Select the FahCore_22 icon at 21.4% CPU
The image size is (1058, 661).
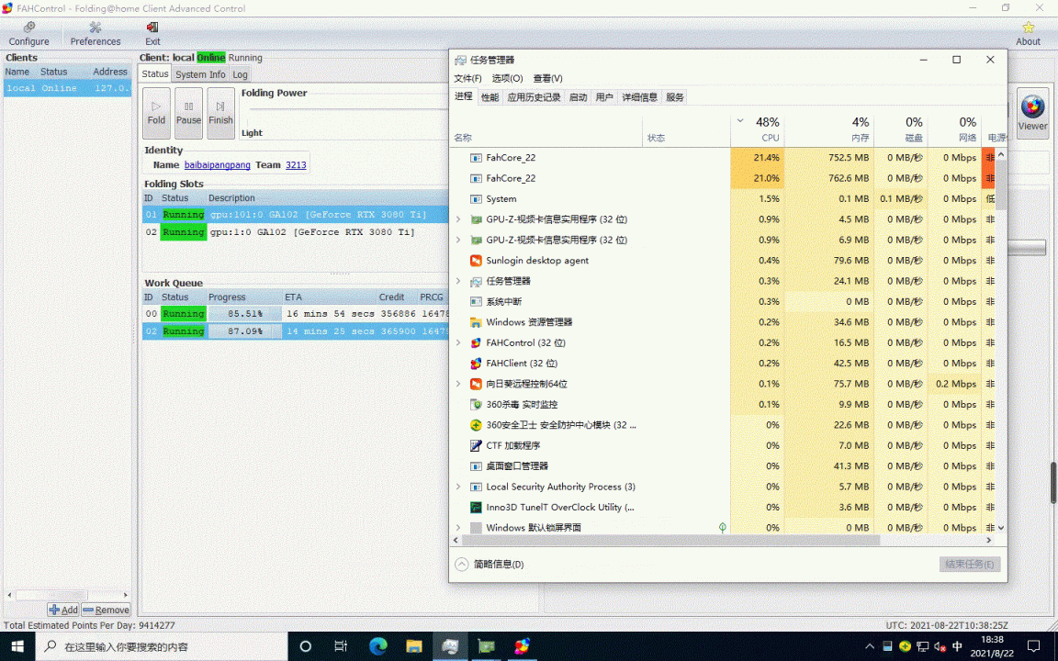[476, 158]
